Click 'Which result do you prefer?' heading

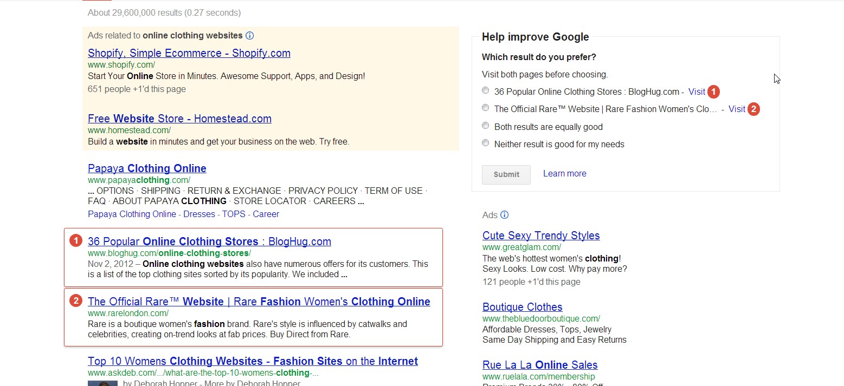[539, 57]
